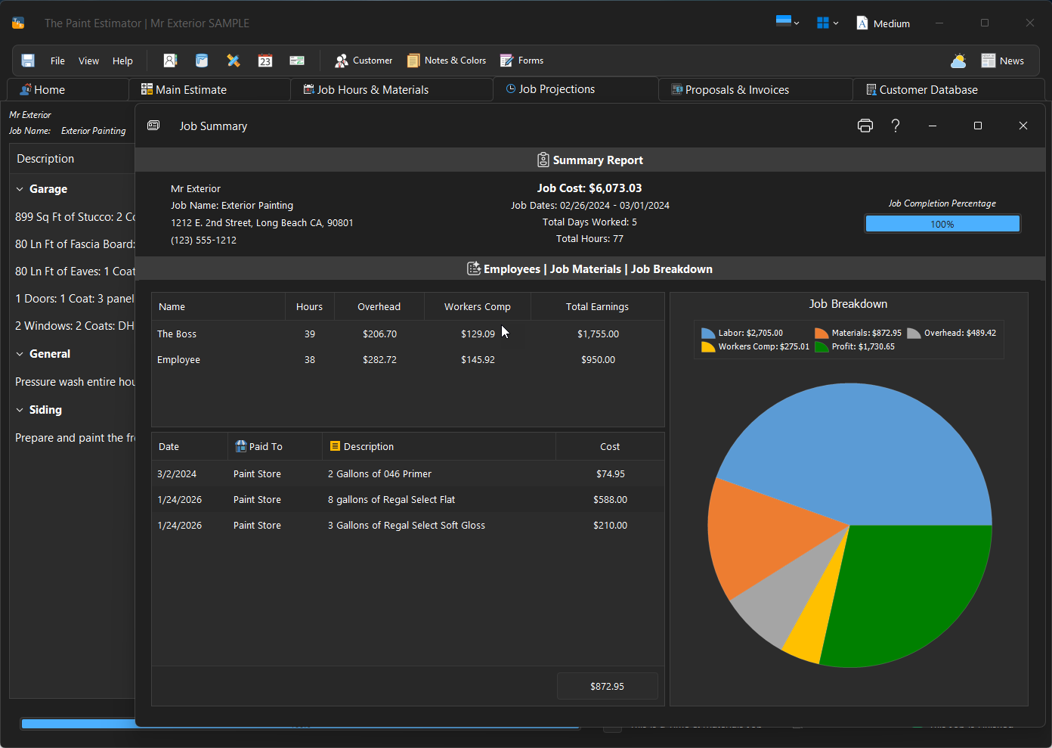
Task: Open the color theme dropdown in title bar
Action: click(787, 23)
